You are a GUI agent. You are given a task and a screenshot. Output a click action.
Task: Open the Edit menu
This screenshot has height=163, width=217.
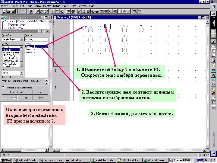(22, 6)
